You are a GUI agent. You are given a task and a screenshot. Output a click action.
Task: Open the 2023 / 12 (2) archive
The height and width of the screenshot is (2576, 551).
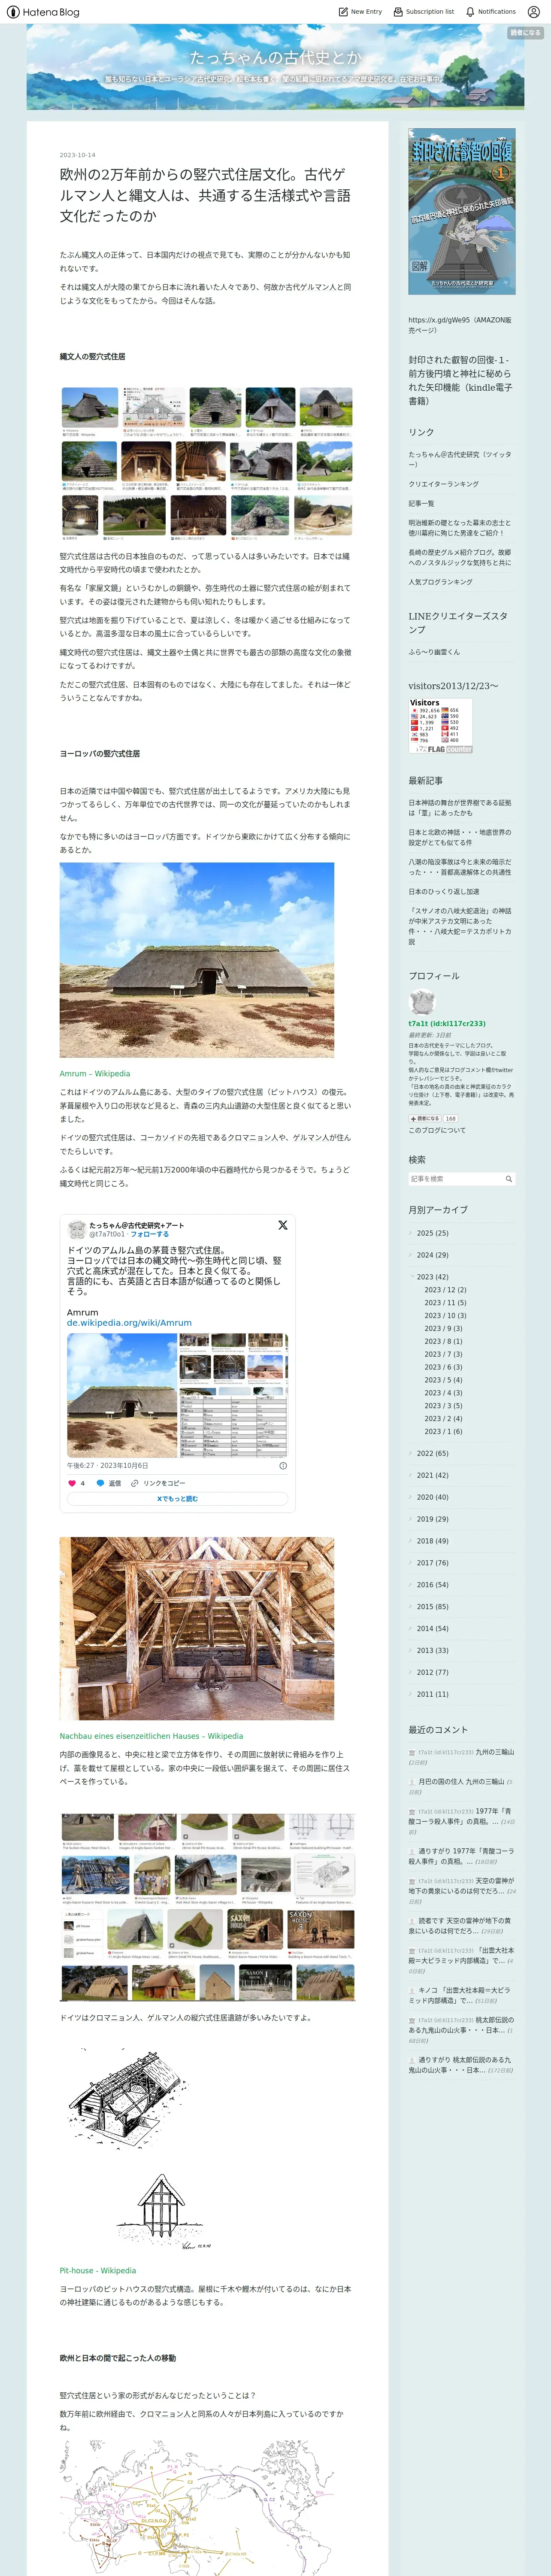tap(445, 1290)
